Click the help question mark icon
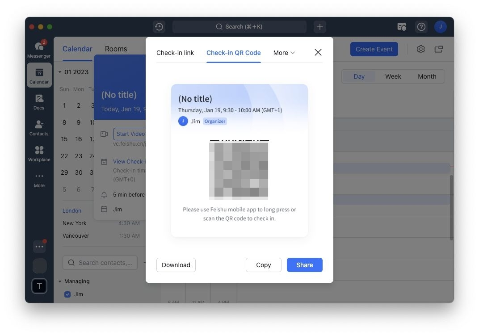This screenshot has height=336, width=479. (421, 27)
